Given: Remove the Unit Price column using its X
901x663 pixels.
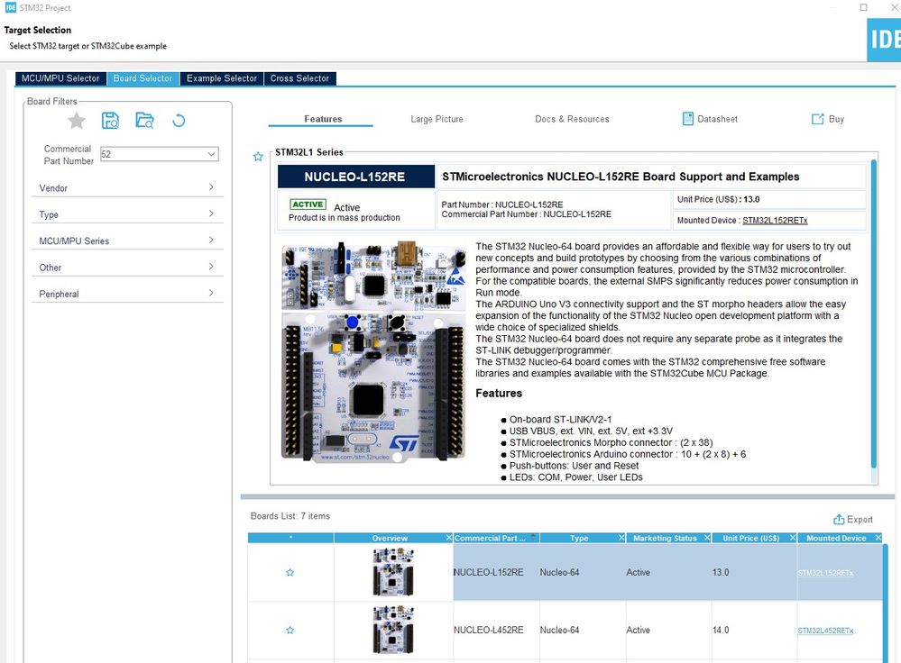Looking at the screenshot, I should pos(793,538).
